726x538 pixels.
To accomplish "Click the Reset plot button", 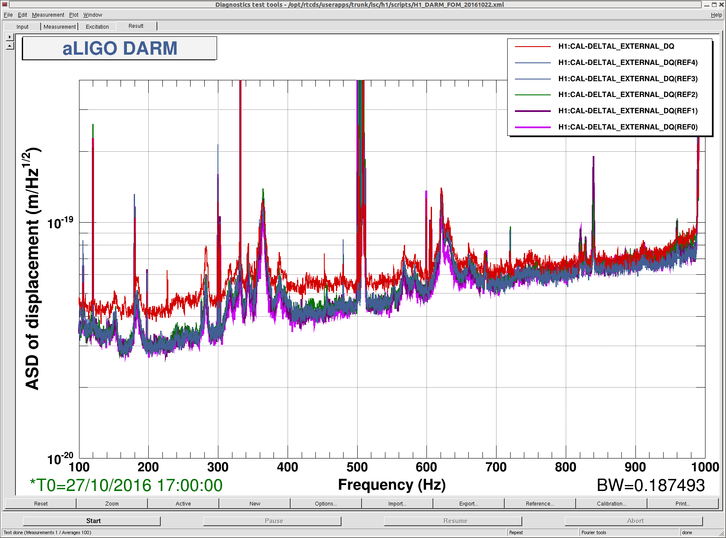I will [x=41, y=503].
